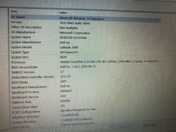Screen dimensions: 176x132
Task: Select the Boot Device row label
Action: [x=21, y=127]
